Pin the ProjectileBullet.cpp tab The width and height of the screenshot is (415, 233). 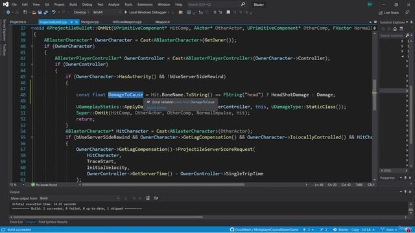coord(71,22)
